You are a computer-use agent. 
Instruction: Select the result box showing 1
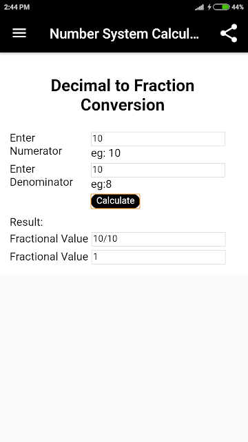[158, 257]
